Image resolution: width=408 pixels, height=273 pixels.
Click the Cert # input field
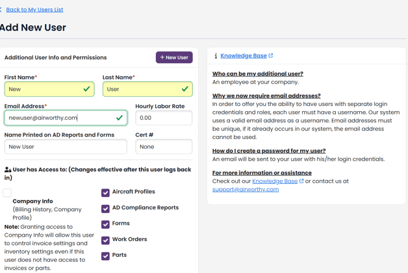(164, 146)
